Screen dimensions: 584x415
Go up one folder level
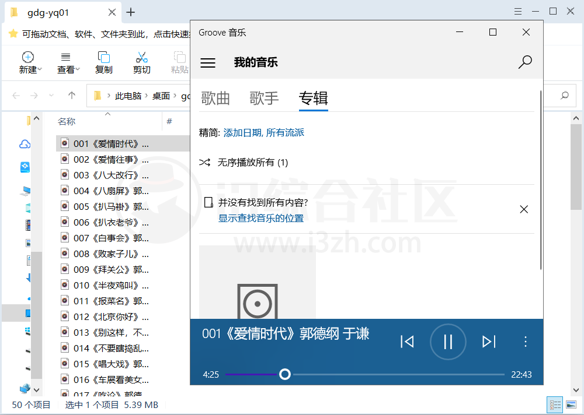coord(72,96)
